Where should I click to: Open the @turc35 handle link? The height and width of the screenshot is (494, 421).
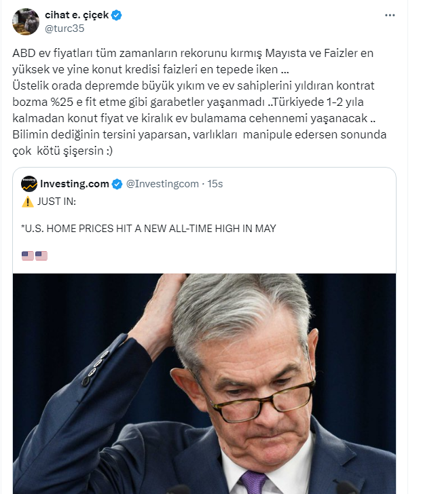point(65,28)
